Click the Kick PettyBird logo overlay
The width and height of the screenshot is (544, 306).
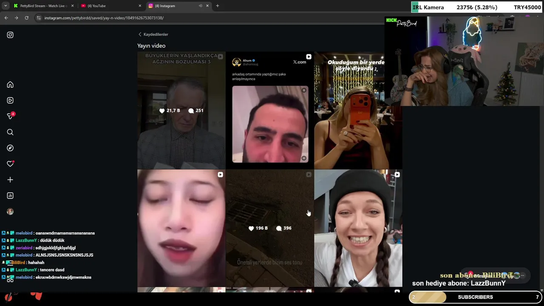point(402,23)
